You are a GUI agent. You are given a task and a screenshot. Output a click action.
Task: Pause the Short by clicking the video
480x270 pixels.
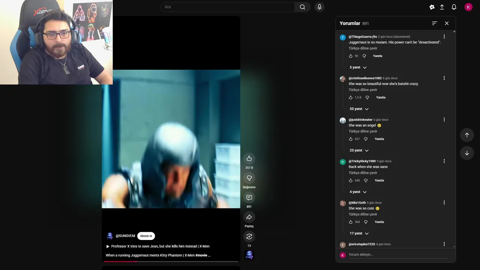(171, 139)
